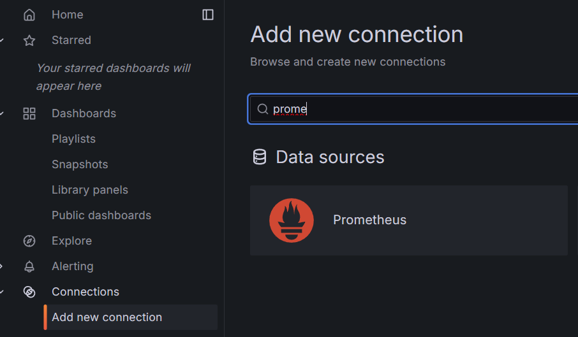Focus the connection search field
The height and width of the screenshot is (337, 578).
pos(413,109)
